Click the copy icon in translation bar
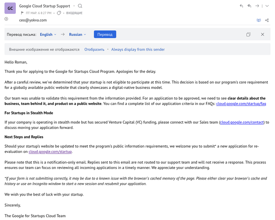The image size is (275, 220). coord(248,35)
